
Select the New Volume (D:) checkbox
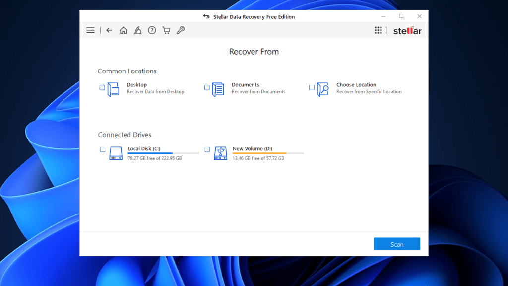(x=207, y=149)
